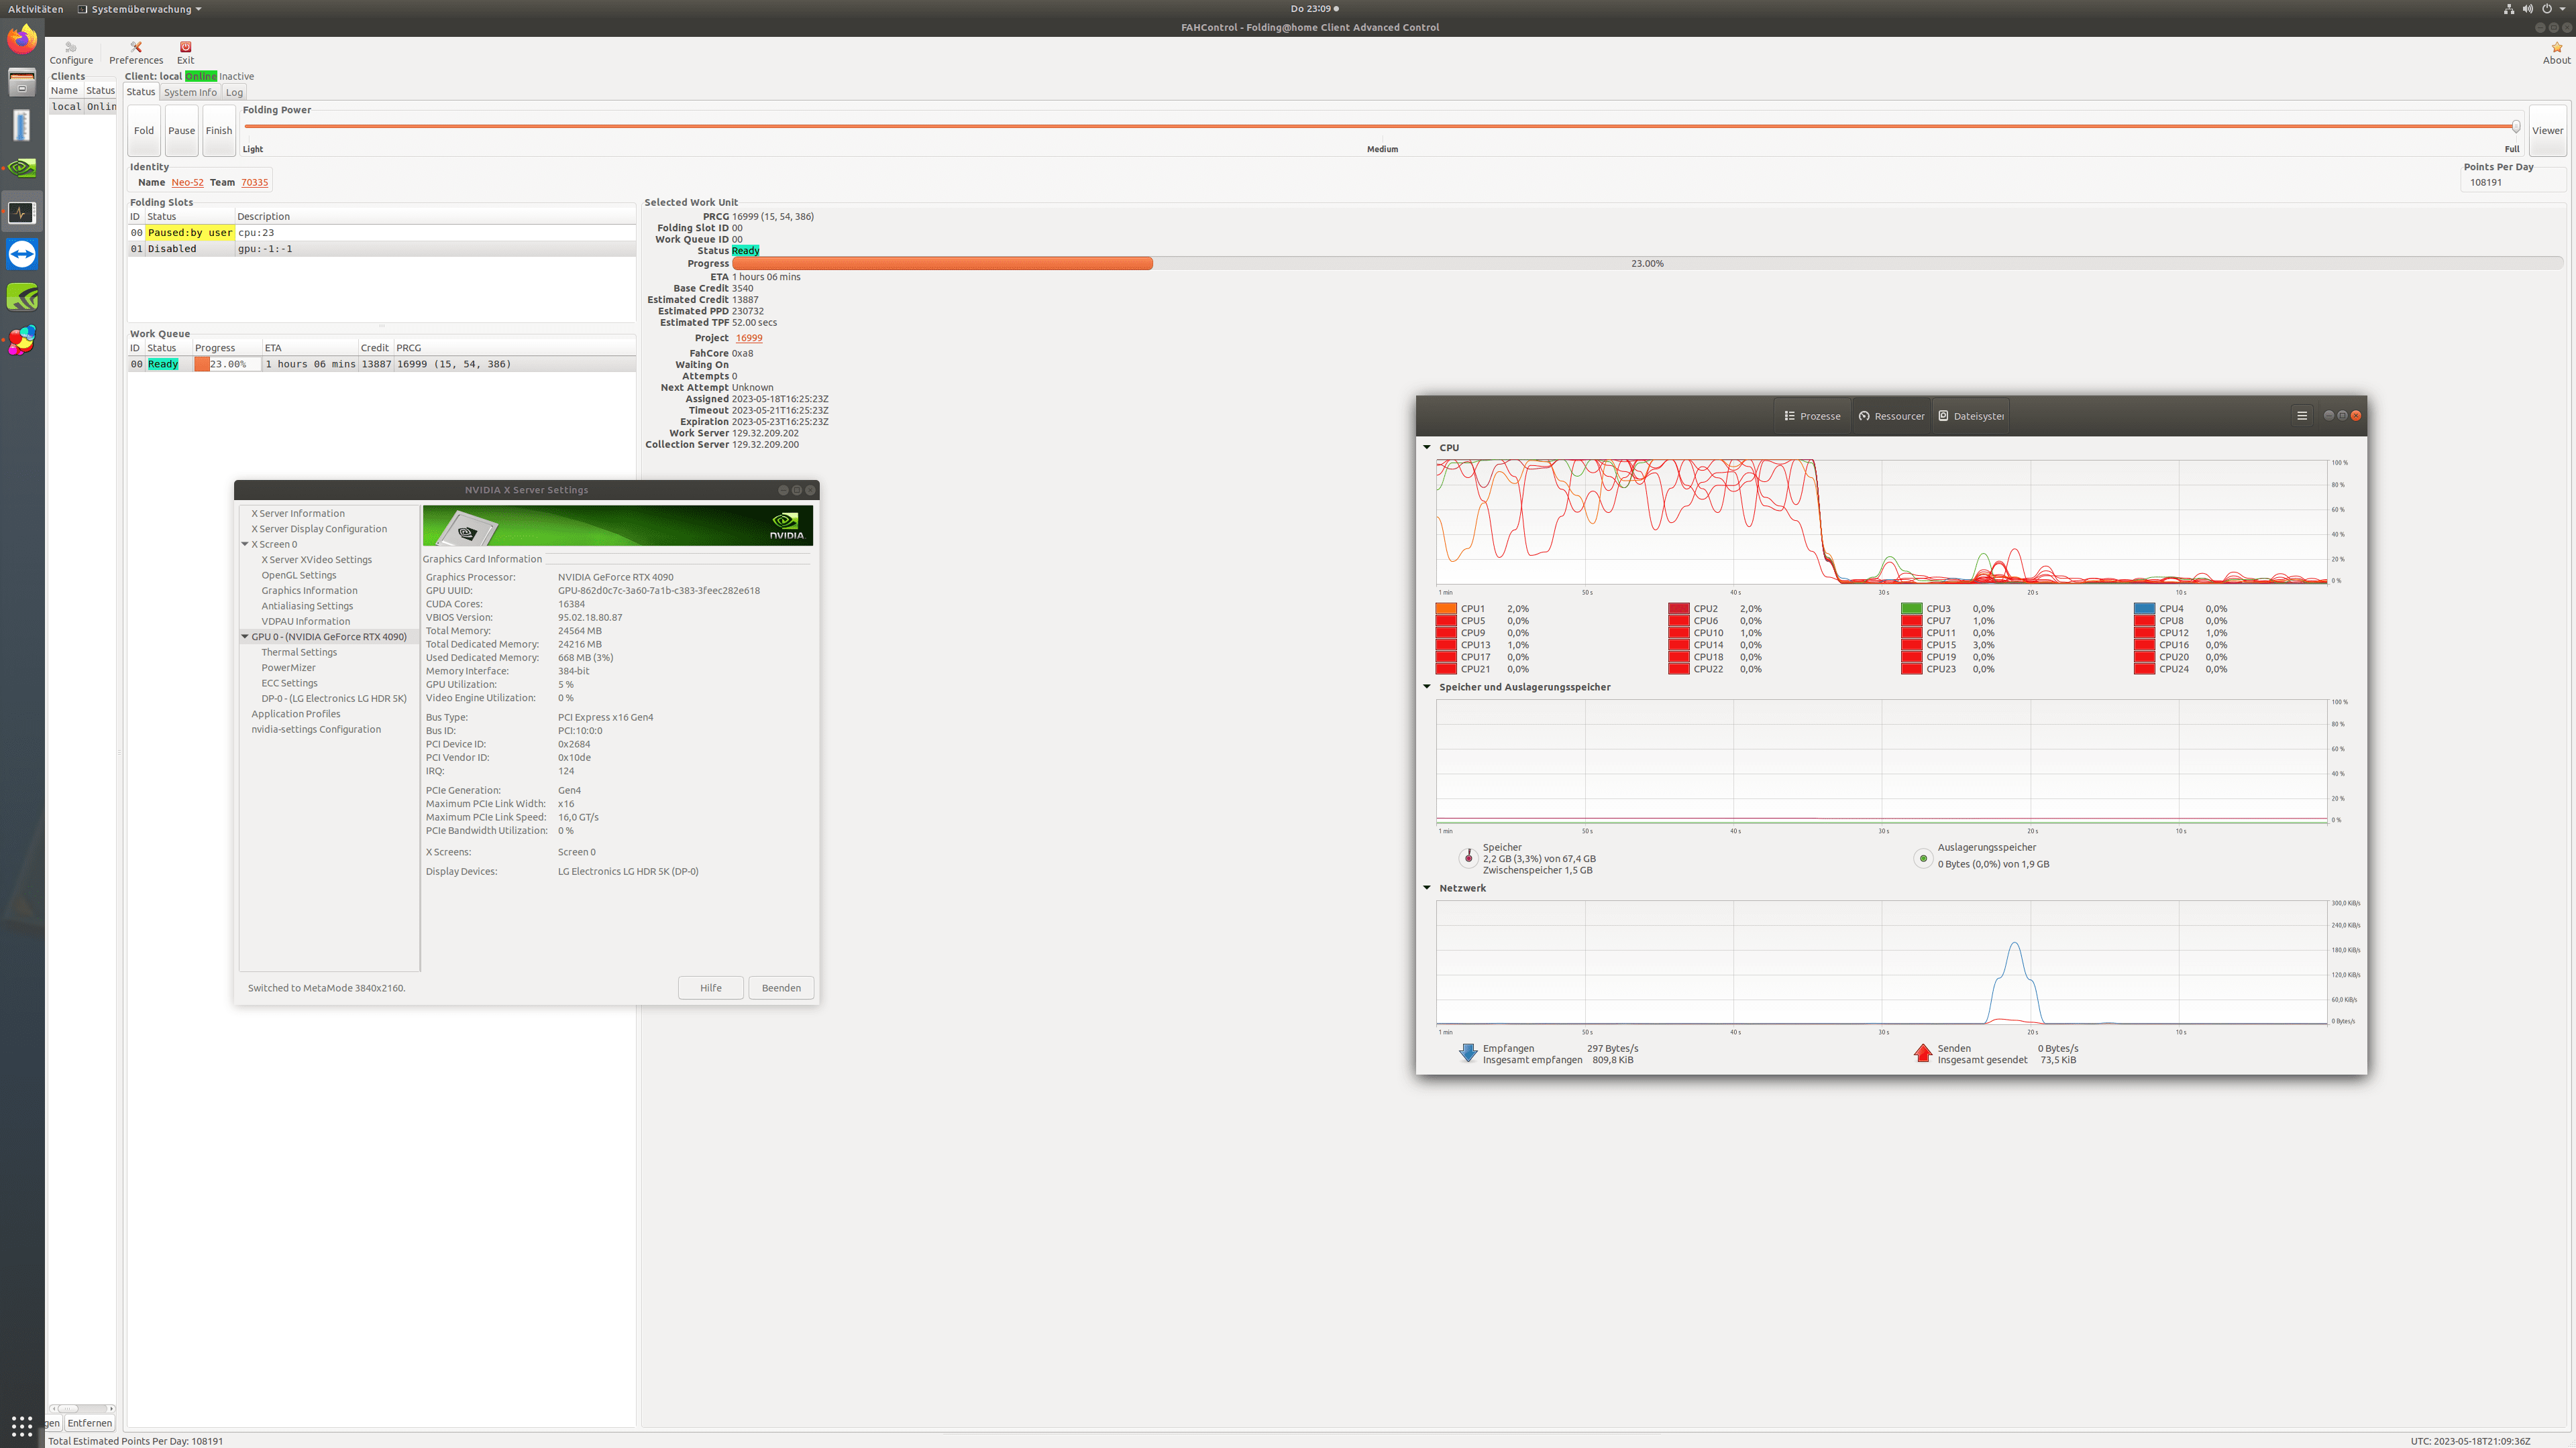Collapse the CPU section in System Monitor

point(1427,446)
